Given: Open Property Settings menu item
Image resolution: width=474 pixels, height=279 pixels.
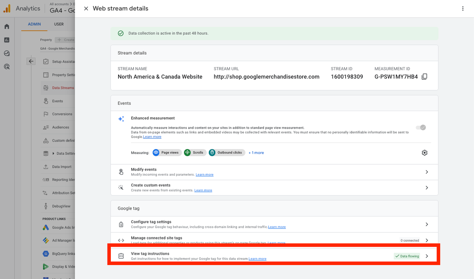Looking at the screenshot, I should [59, 75].
